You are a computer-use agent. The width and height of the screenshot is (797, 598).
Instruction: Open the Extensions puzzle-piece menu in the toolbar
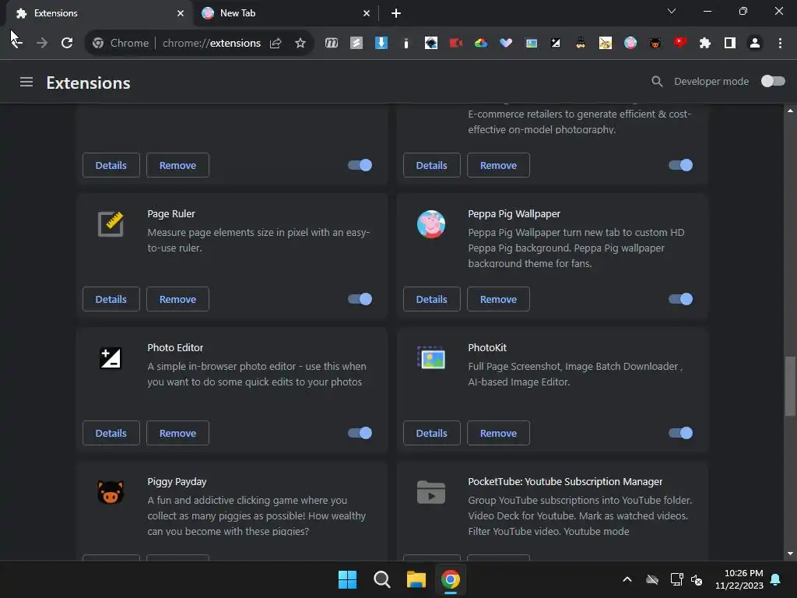(705, 44)
